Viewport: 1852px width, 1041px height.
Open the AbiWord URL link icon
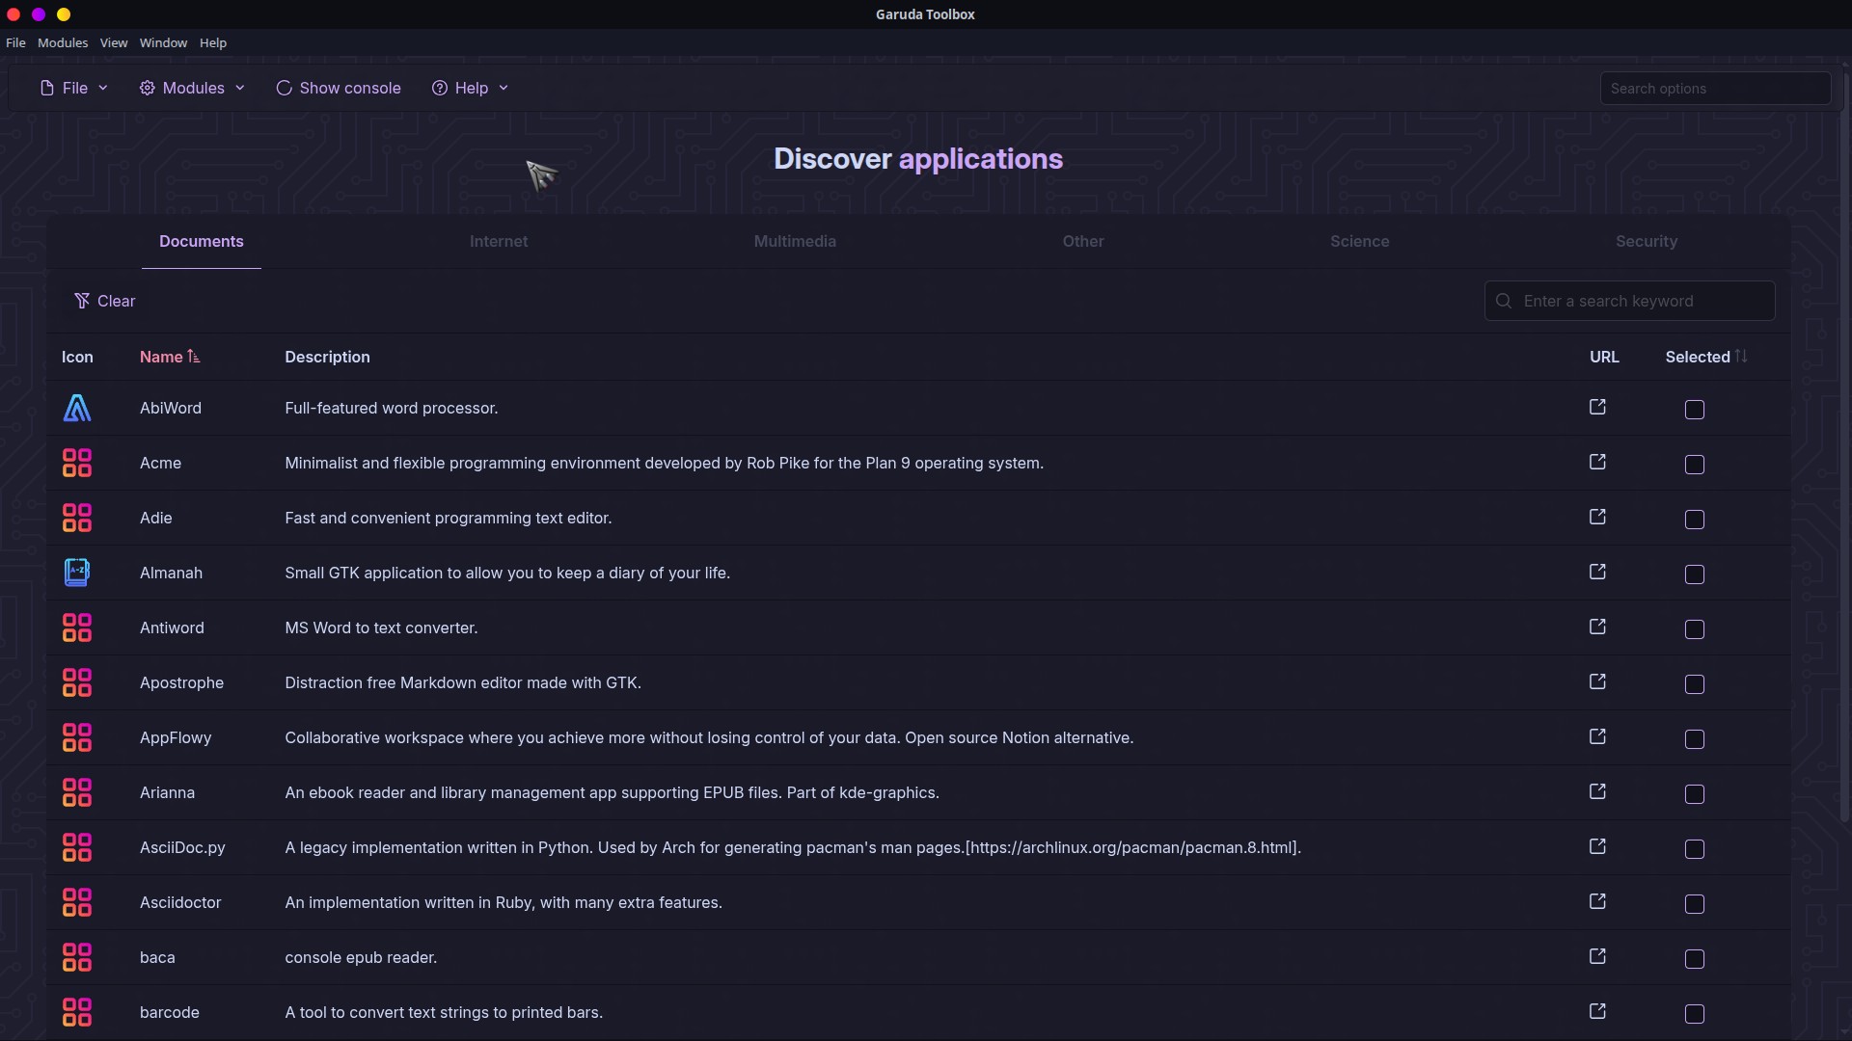1597,407
